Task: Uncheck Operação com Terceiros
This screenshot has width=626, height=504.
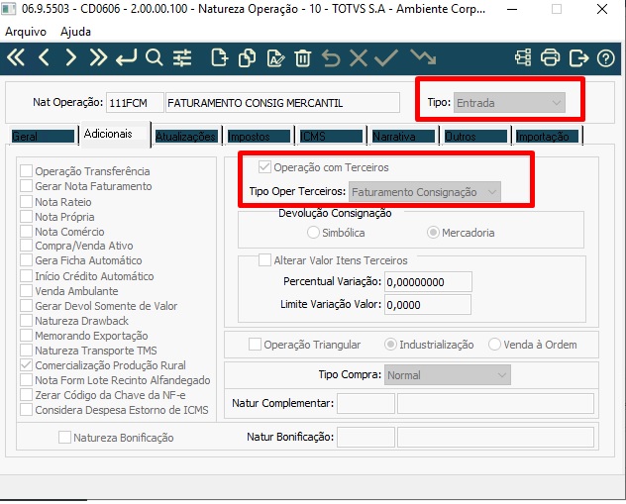Action: point(264,166)
